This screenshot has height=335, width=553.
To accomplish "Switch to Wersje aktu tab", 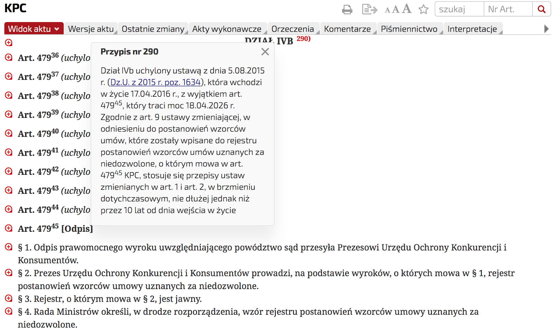I will 91,29.
